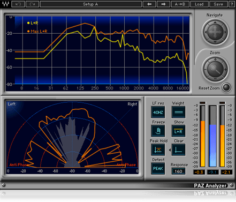Open the Setup A preset menu

(x=91, y=4)
